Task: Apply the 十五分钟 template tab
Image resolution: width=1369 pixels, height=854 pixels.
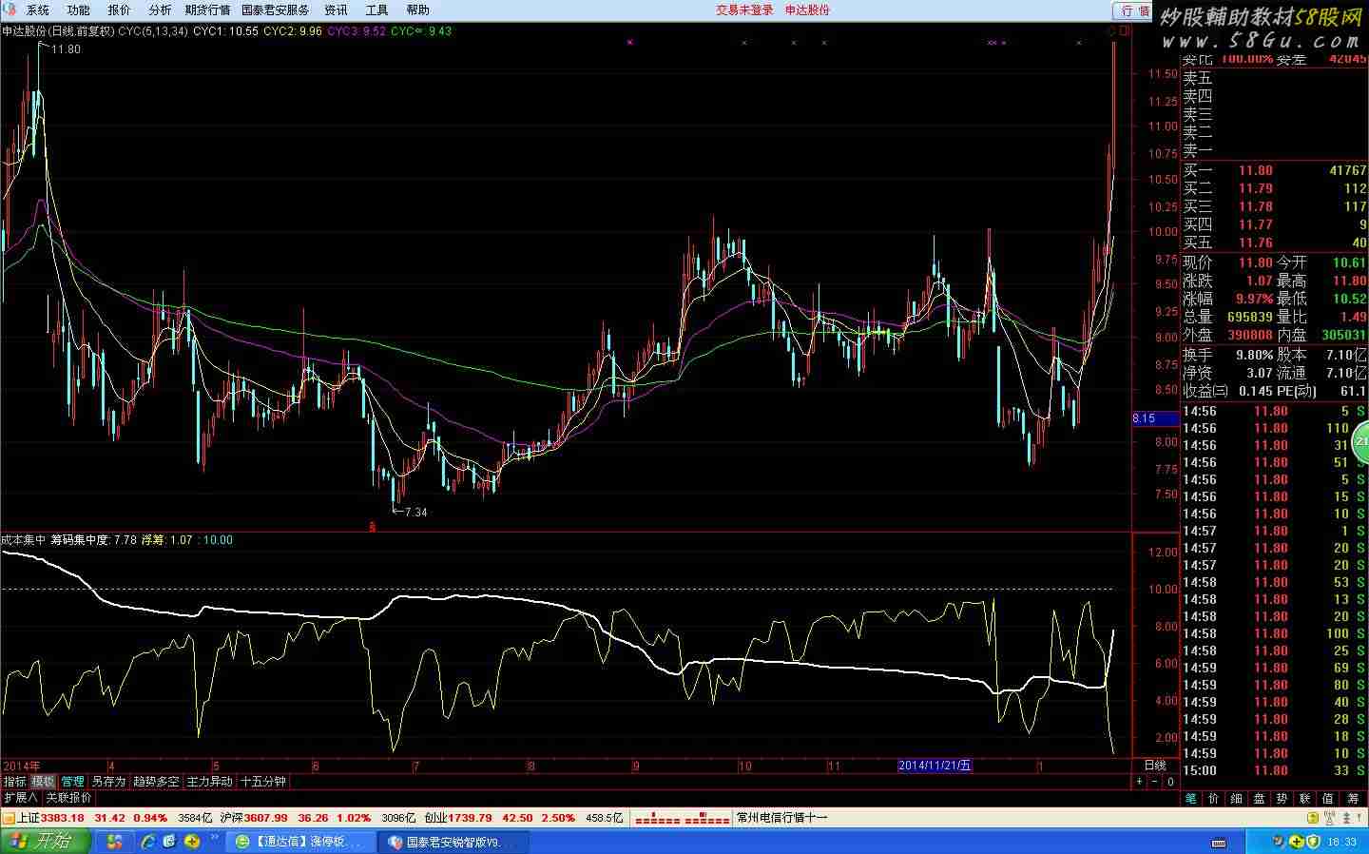Action: pos(263,781)
